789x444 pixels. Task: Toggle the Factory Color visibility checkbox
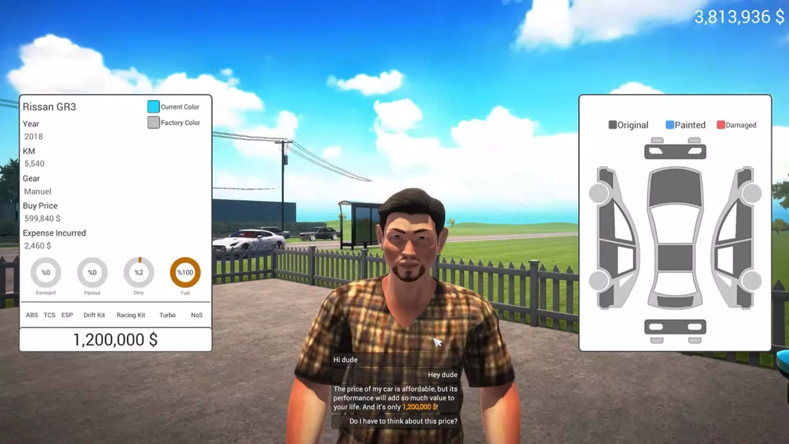[x=153, y=122]
